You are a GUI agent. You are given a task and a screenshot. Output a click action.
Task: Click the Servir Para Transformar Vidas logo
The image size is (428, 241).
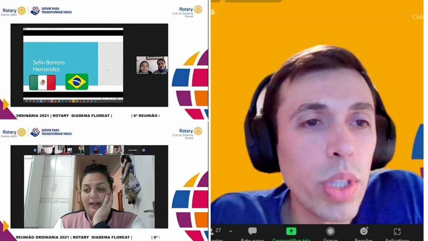51,10
